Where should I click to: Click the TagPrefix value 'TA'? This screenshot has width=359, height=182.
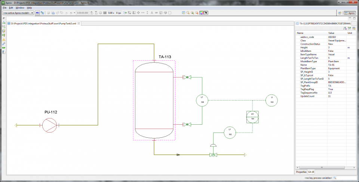click(329, 86)
